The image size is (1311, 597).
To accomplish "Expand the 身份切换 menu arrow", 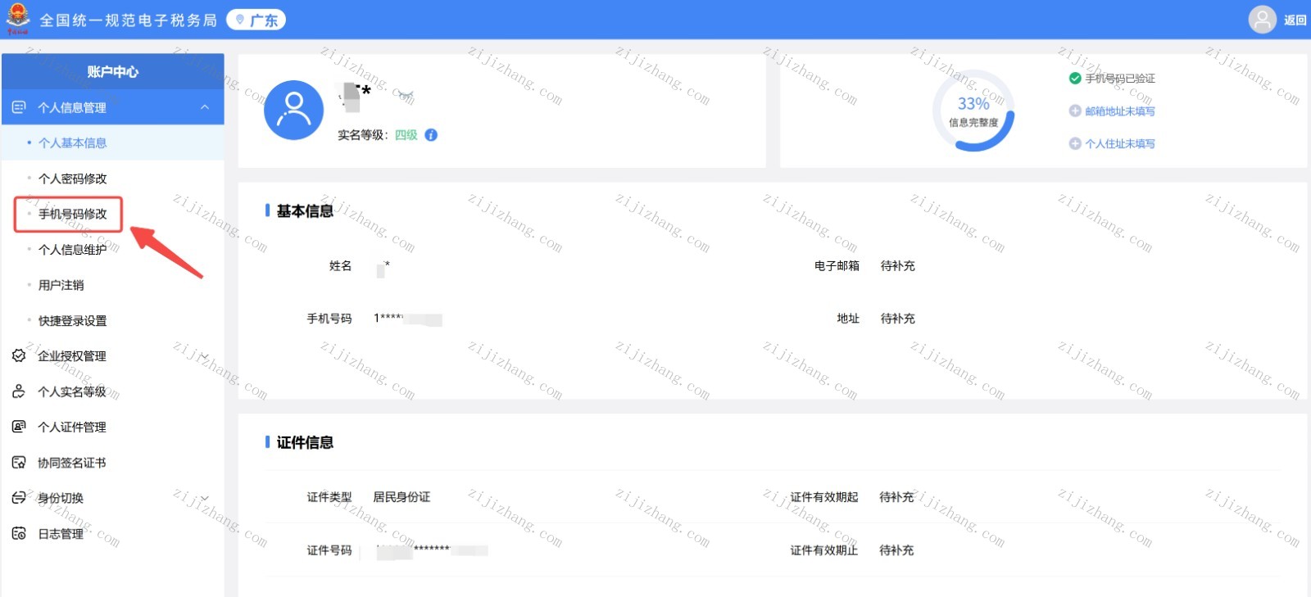I will [205, 498].
